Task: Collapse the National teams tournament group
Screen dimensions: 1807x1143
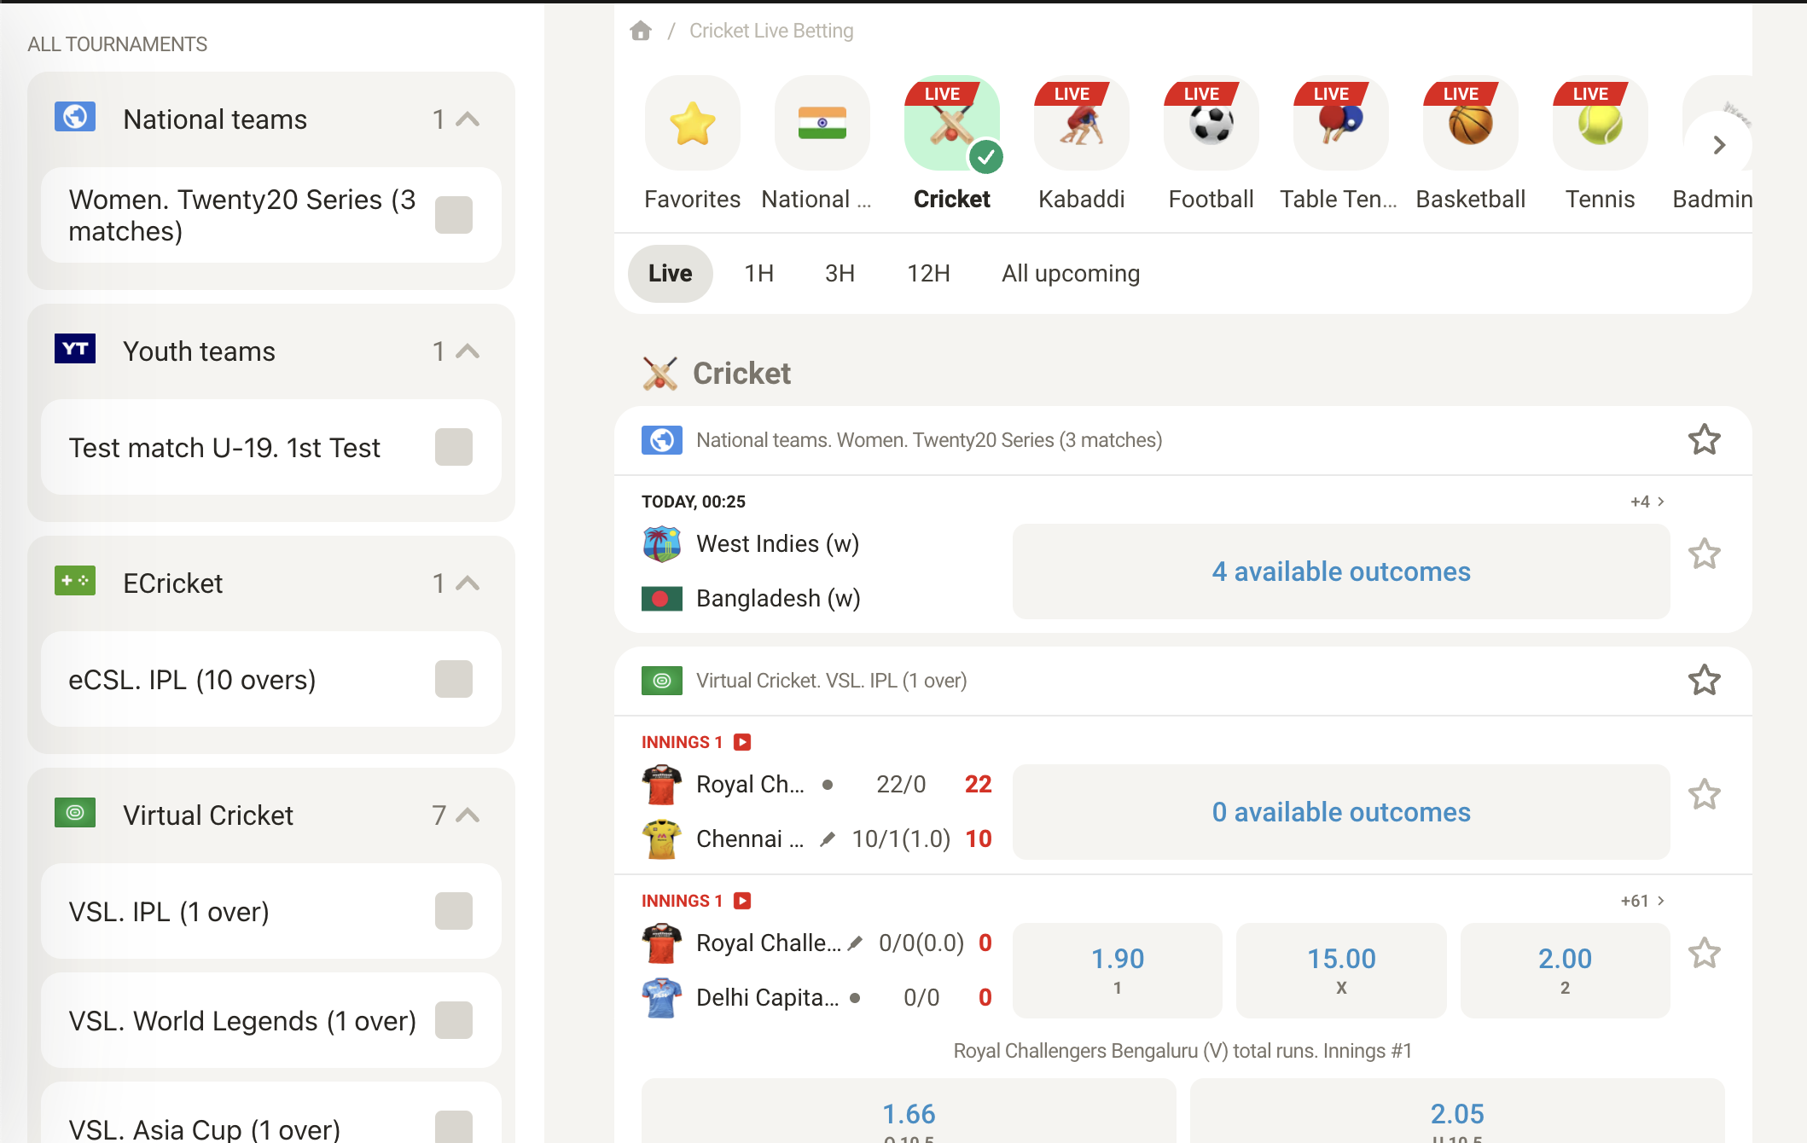Action: (x=468, y=119)
